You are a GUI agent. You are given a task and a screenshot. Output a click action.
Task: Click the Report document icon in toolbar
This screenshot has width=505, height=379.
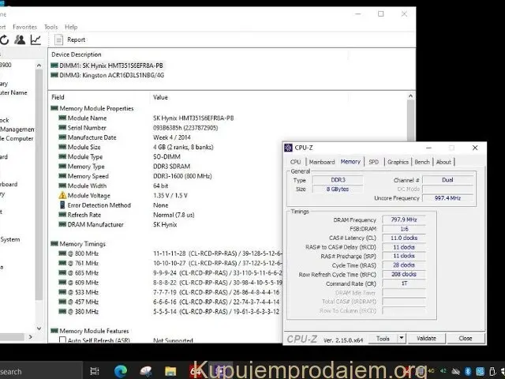pos(57,39)
